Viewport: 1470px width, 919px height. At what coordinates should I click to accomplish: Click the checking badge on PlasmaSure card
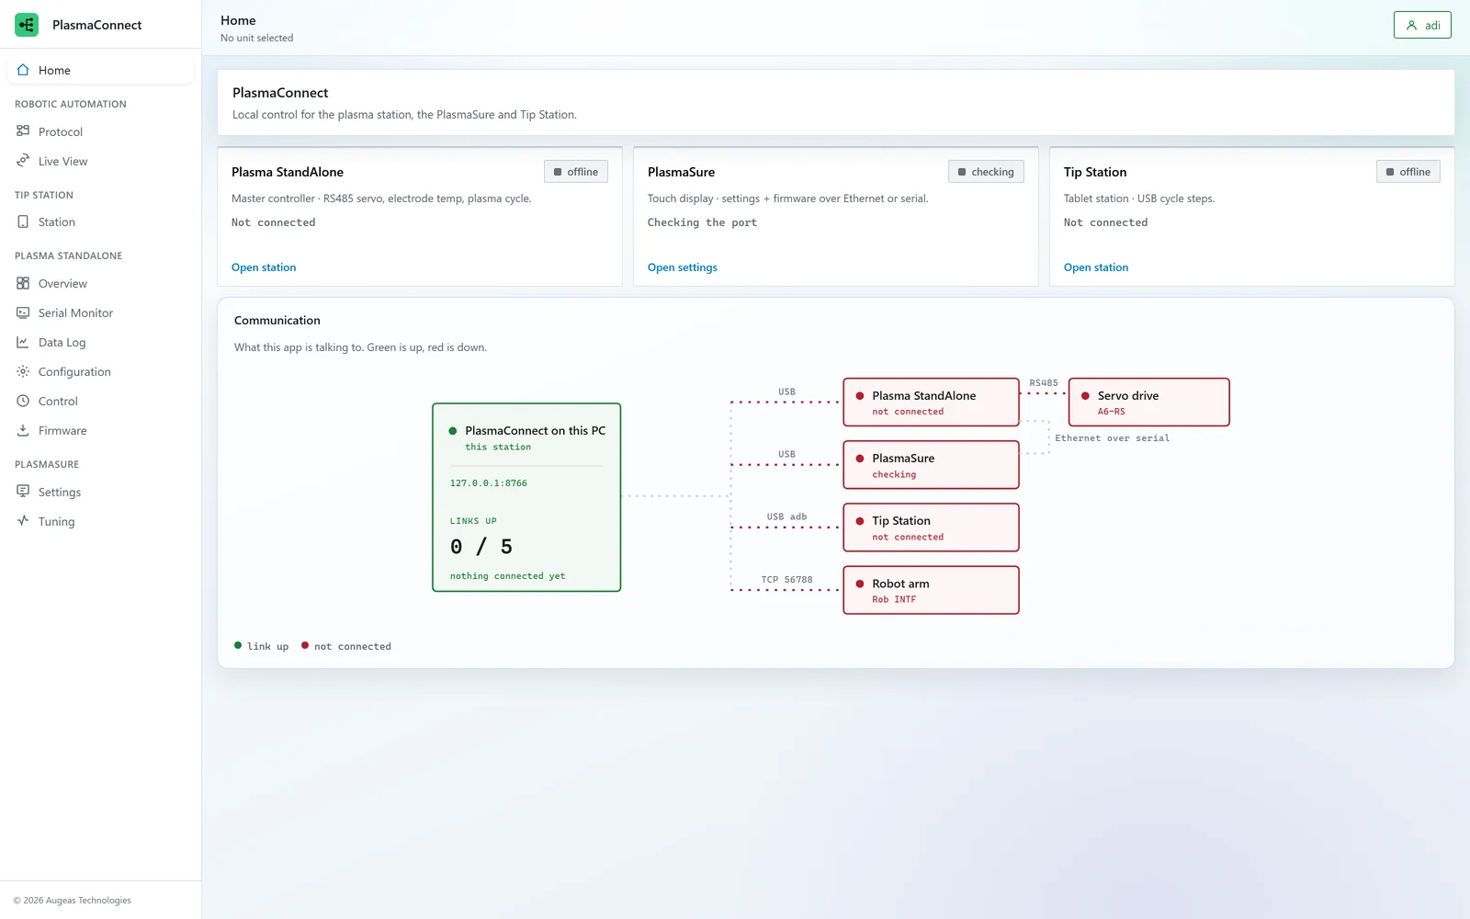986,172
